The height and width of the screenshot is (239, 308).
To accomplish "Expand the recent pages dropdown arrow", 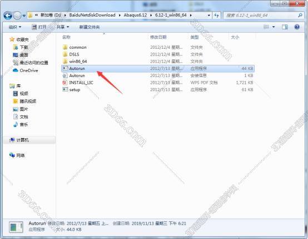I will tap(24, 16).
